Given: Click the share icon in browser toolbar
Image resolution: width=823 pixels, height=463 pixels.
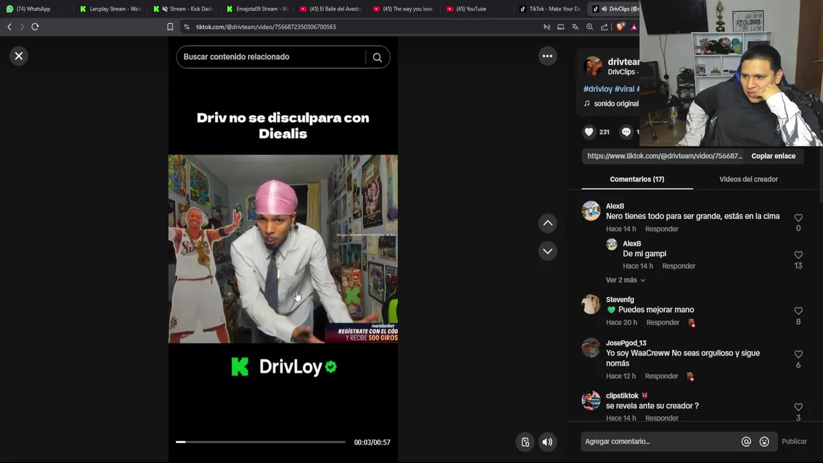Looking at the screenshot, I should tap(604, 27).
